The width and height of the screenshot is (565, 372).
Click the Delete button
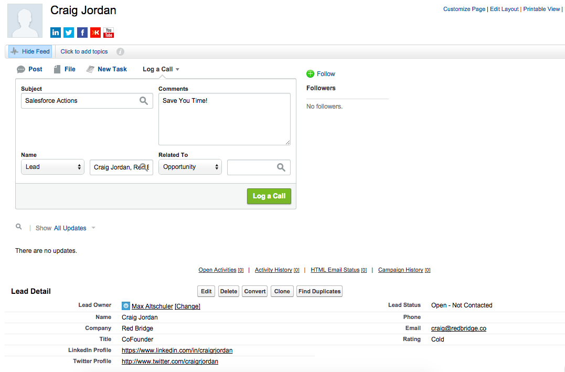[228, 291]
